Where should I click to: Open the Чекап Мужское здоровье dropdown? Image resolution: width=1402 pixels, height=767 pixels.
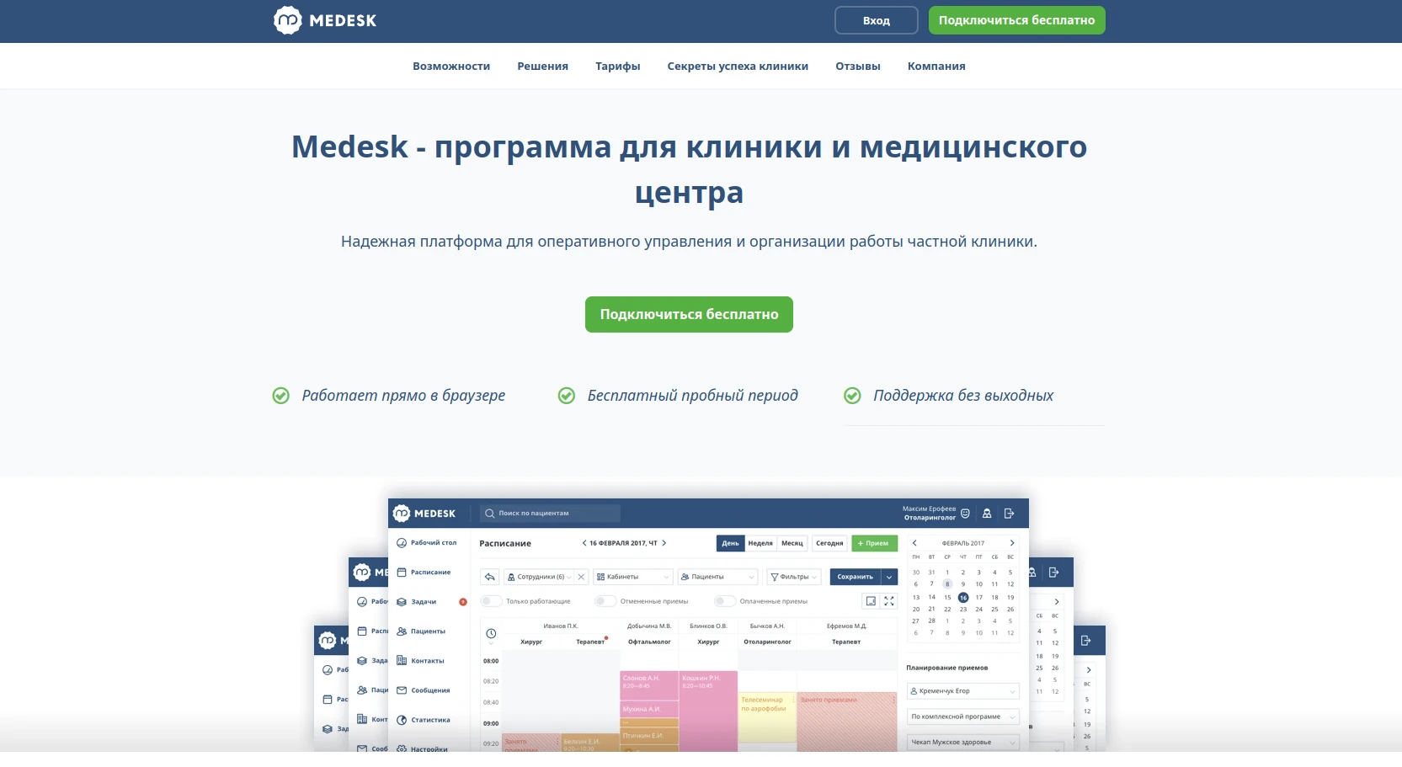coord(962,742)
